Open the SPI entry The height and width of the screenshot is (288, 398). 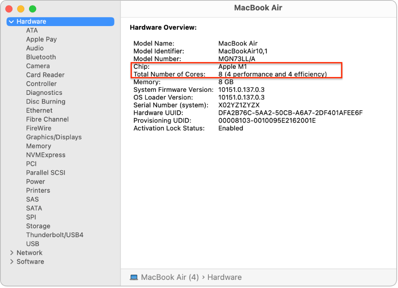[x=31, y=217]
